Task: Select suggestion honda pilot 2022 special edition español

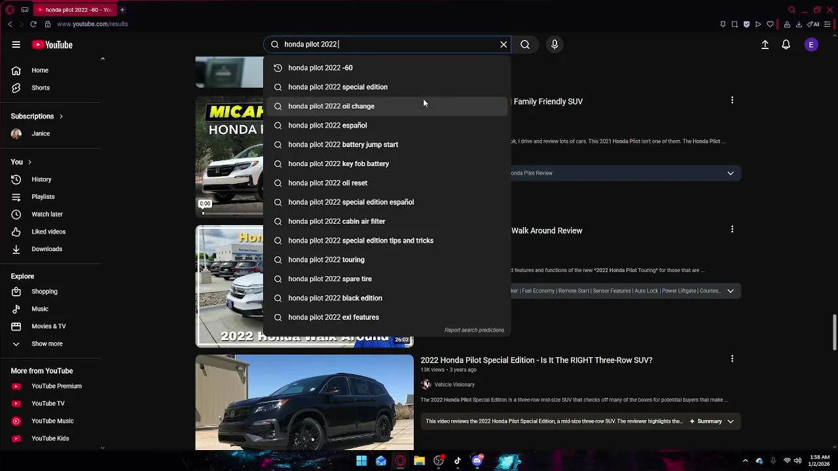Action: point(386,202)
